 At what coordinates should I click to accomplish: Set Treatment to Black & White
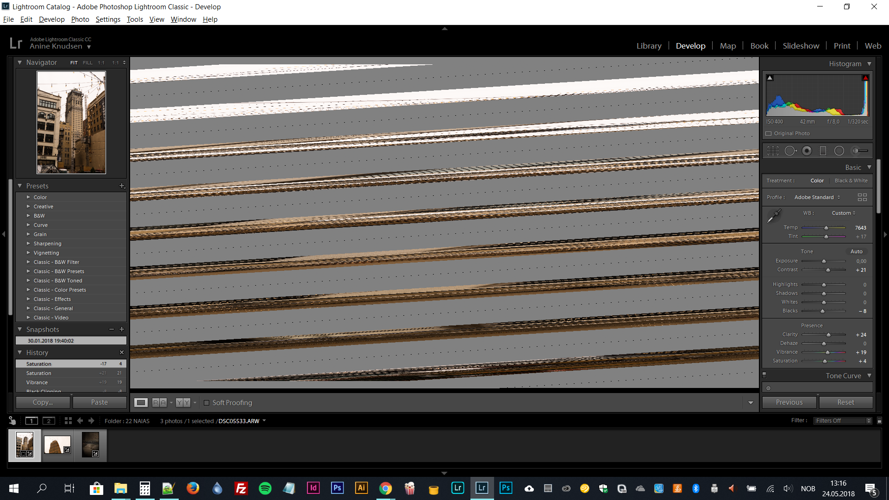pyautogui.click(x=851, y=181)
